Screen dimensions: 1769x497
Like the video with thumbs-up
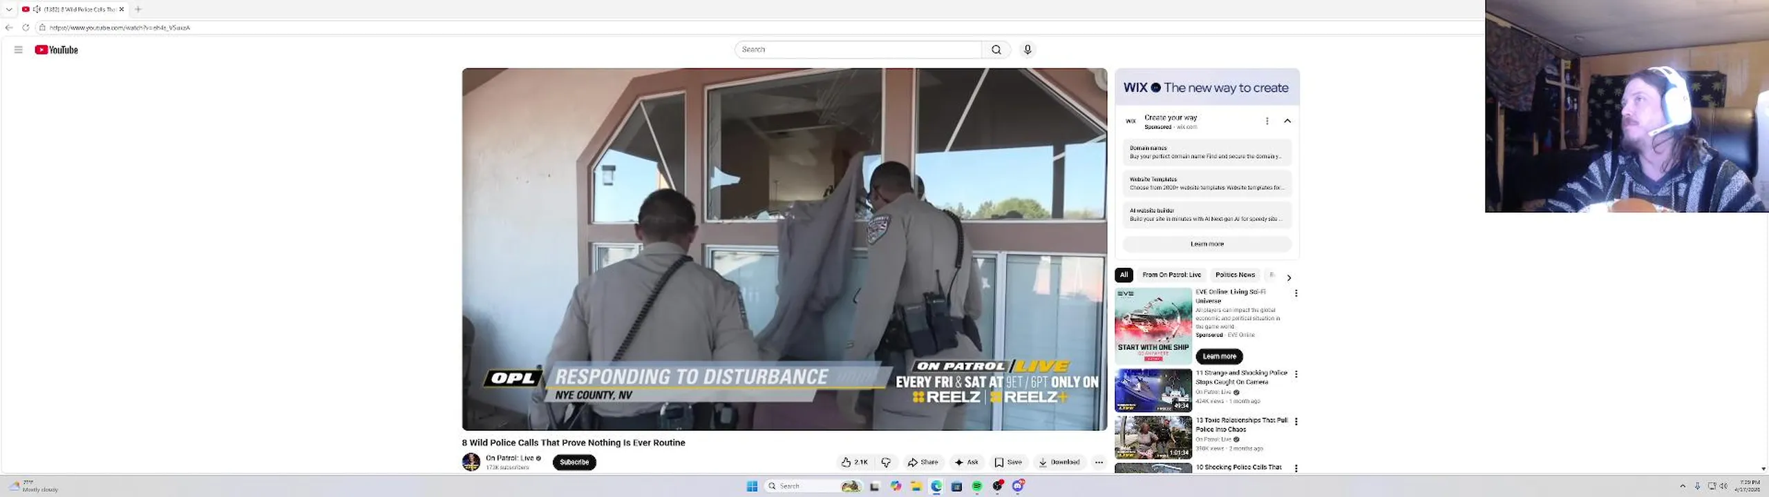click(x=854, y=462)
